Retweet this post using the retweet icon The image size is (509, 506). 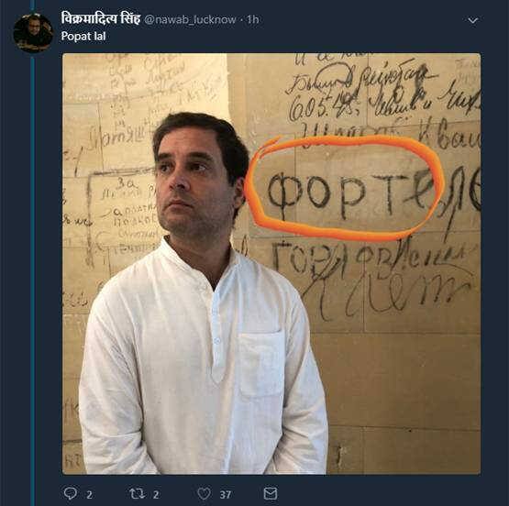coord(138,494)
